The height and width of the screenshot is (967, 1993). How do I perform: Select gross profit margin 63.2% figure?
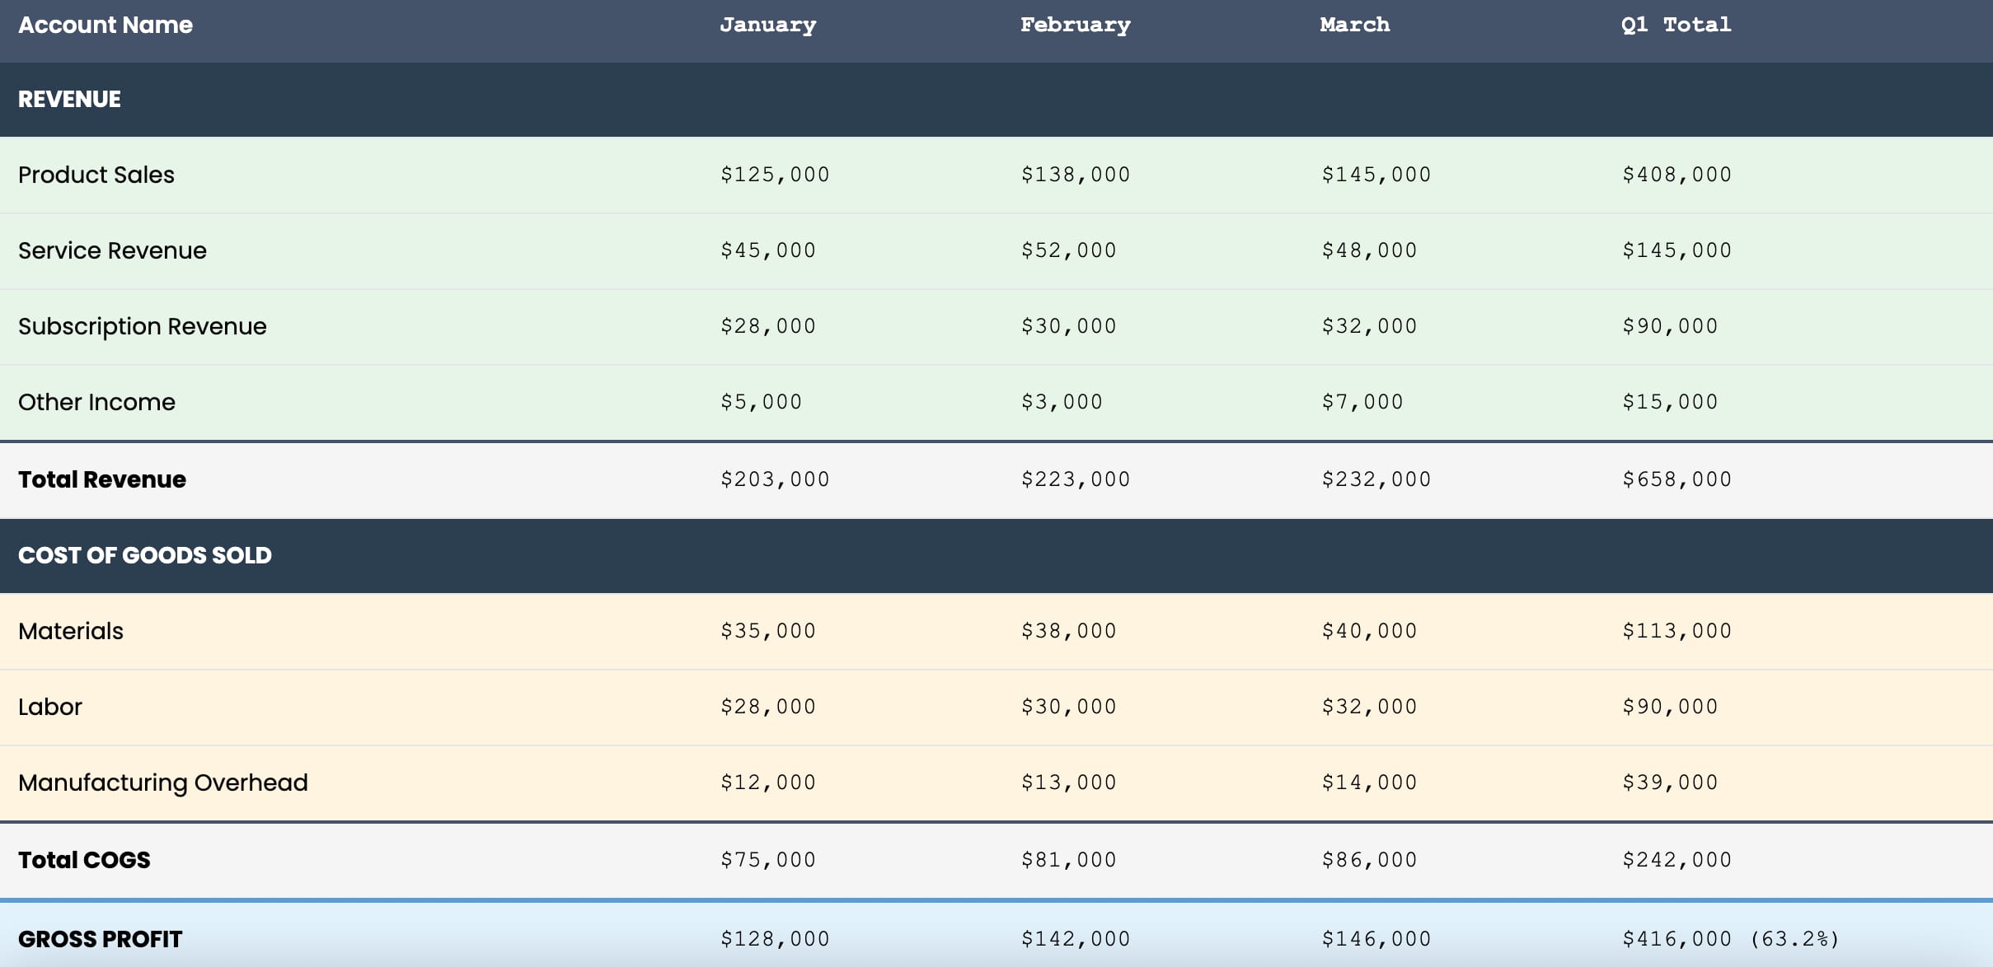click(1794, 939)
